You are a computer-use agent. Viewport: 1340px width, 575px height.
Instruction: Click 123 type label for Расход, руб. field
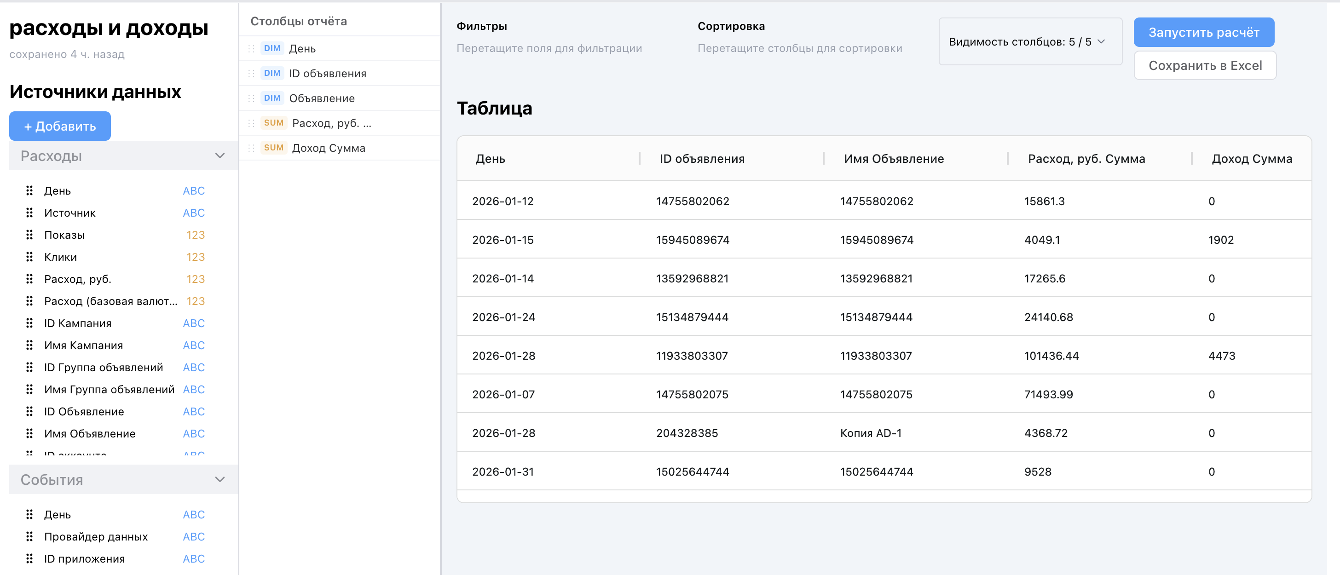pos(196,279)
